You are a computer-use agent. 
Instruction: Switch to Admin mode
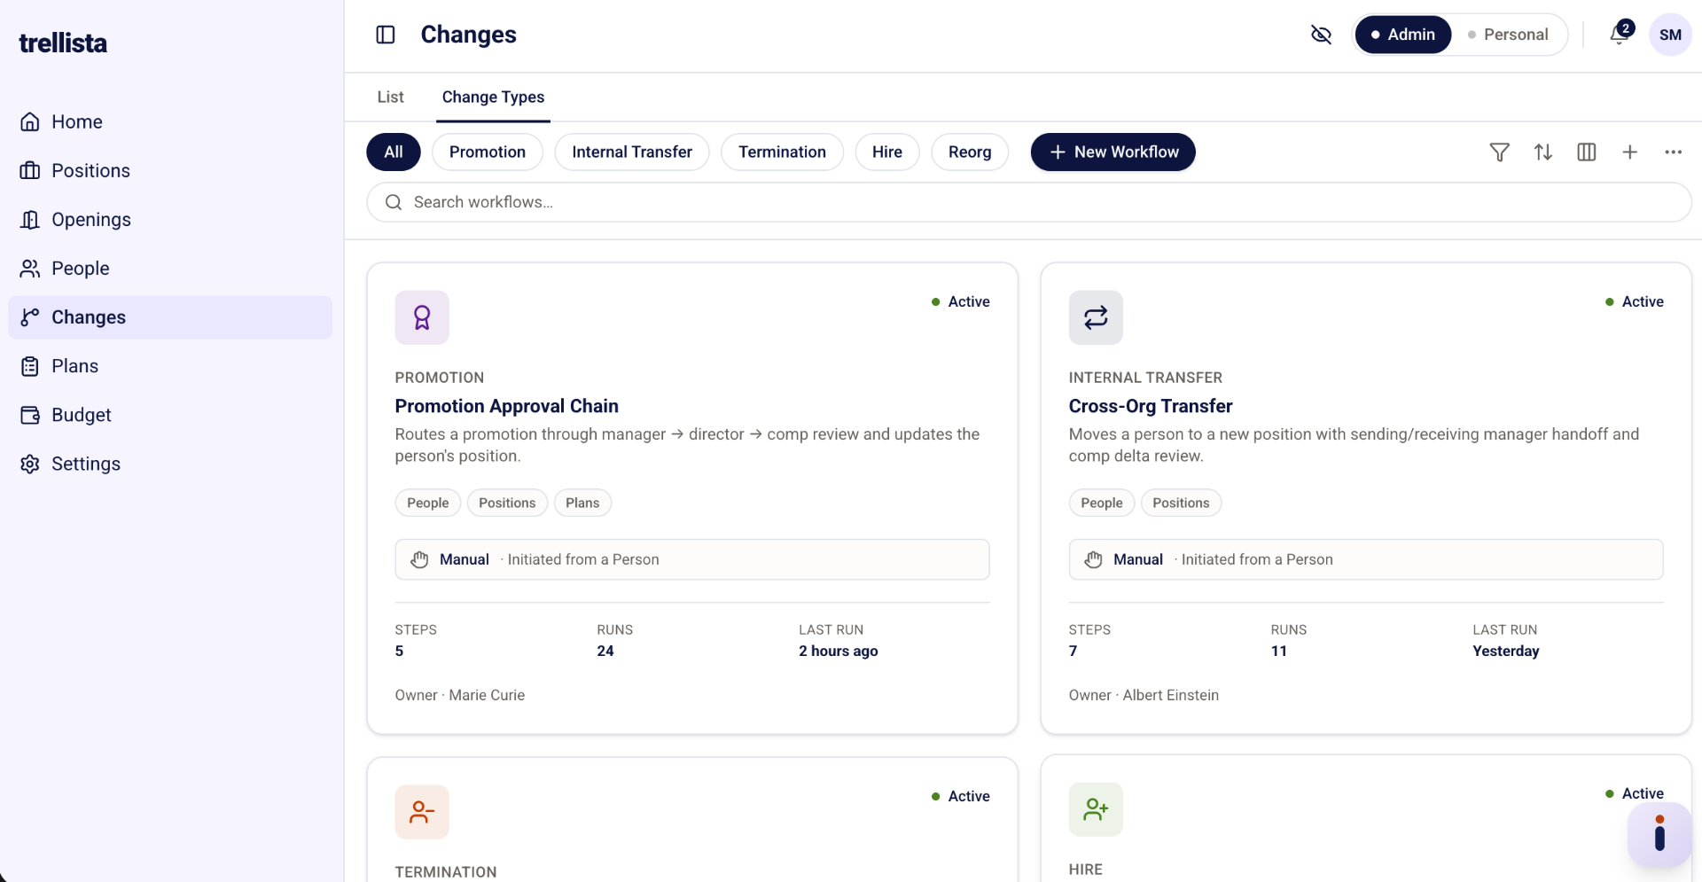tap(1403, 35)
